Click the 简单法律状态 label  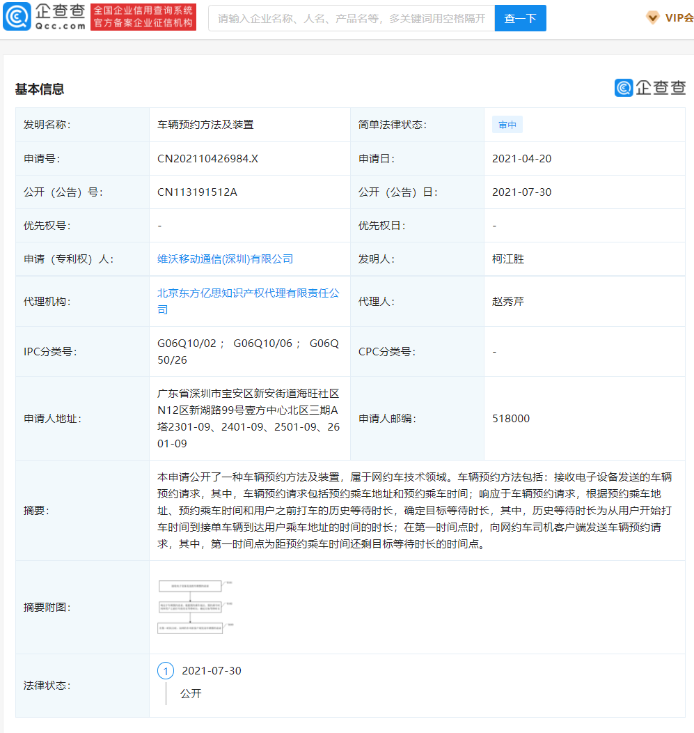(x=393, y=125)
